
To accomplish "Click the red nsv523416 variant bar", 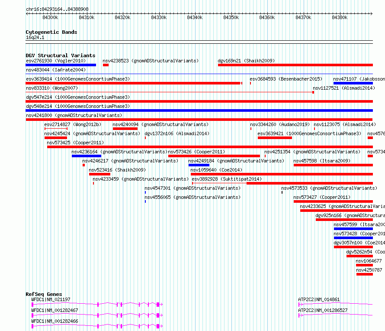I will 99,174.
